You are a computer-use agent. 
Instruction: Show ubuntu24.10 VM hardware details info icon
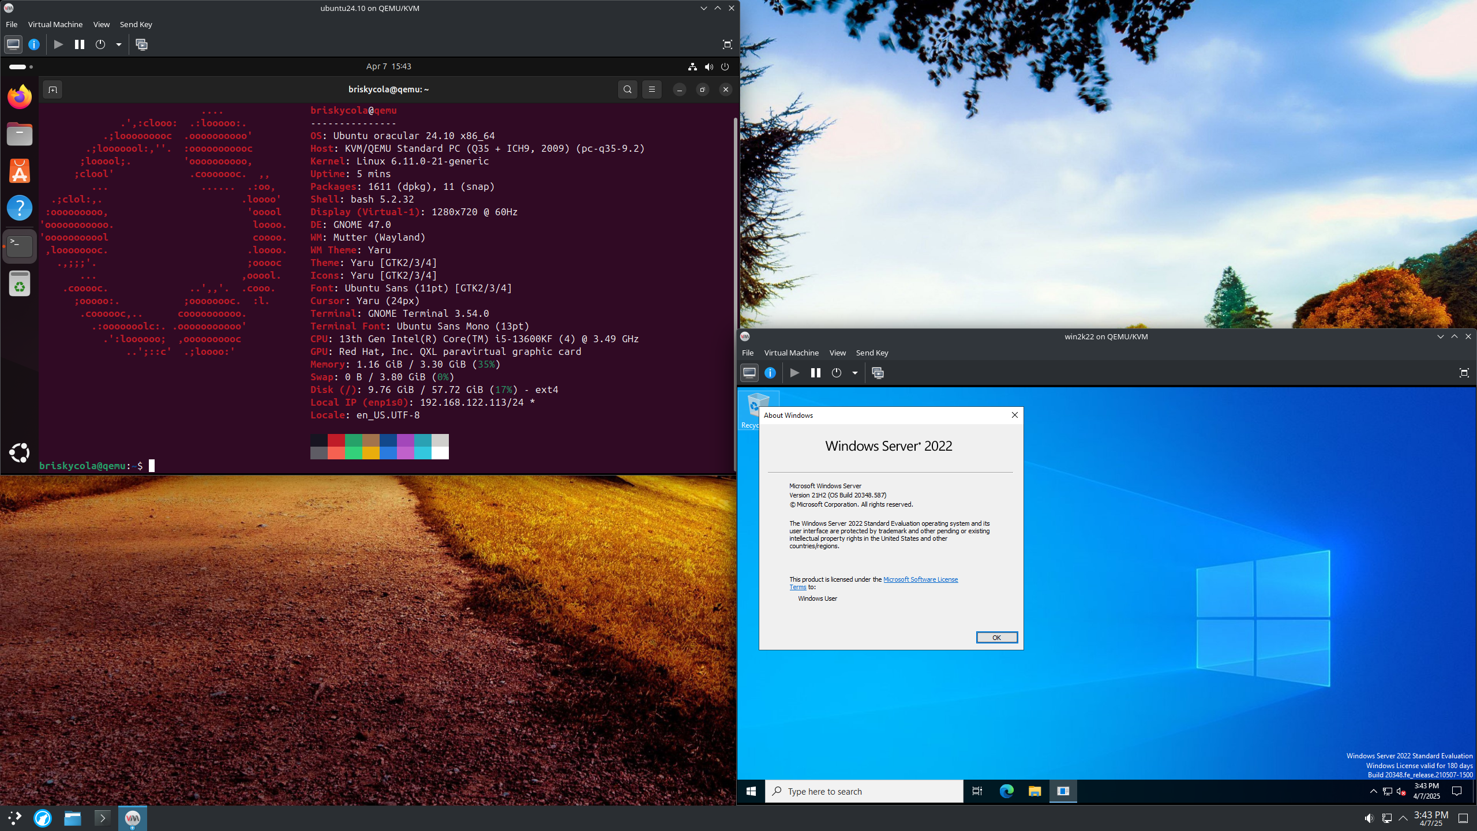[x=34, y=44]
